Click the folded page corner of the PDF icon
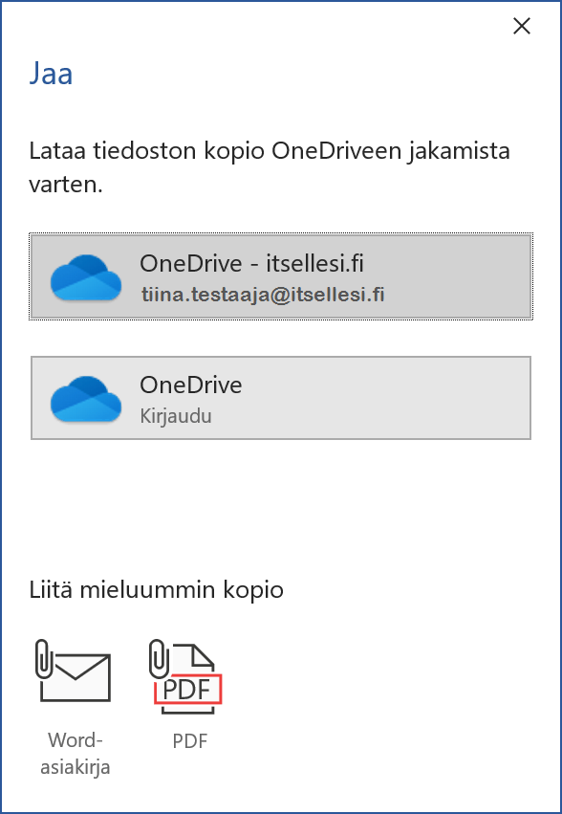The height and width of the screenshot is (814, 562). [203, 655]
